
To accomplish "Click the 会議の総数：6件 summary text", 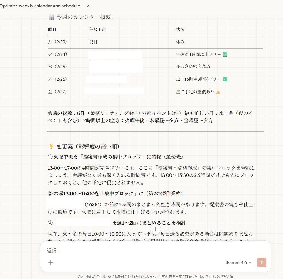I will (x=66, y=113).
